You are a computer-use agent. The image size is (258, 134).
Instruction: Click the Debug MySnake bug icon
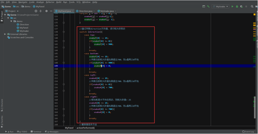pyautogui.click(x=237, y=7)
